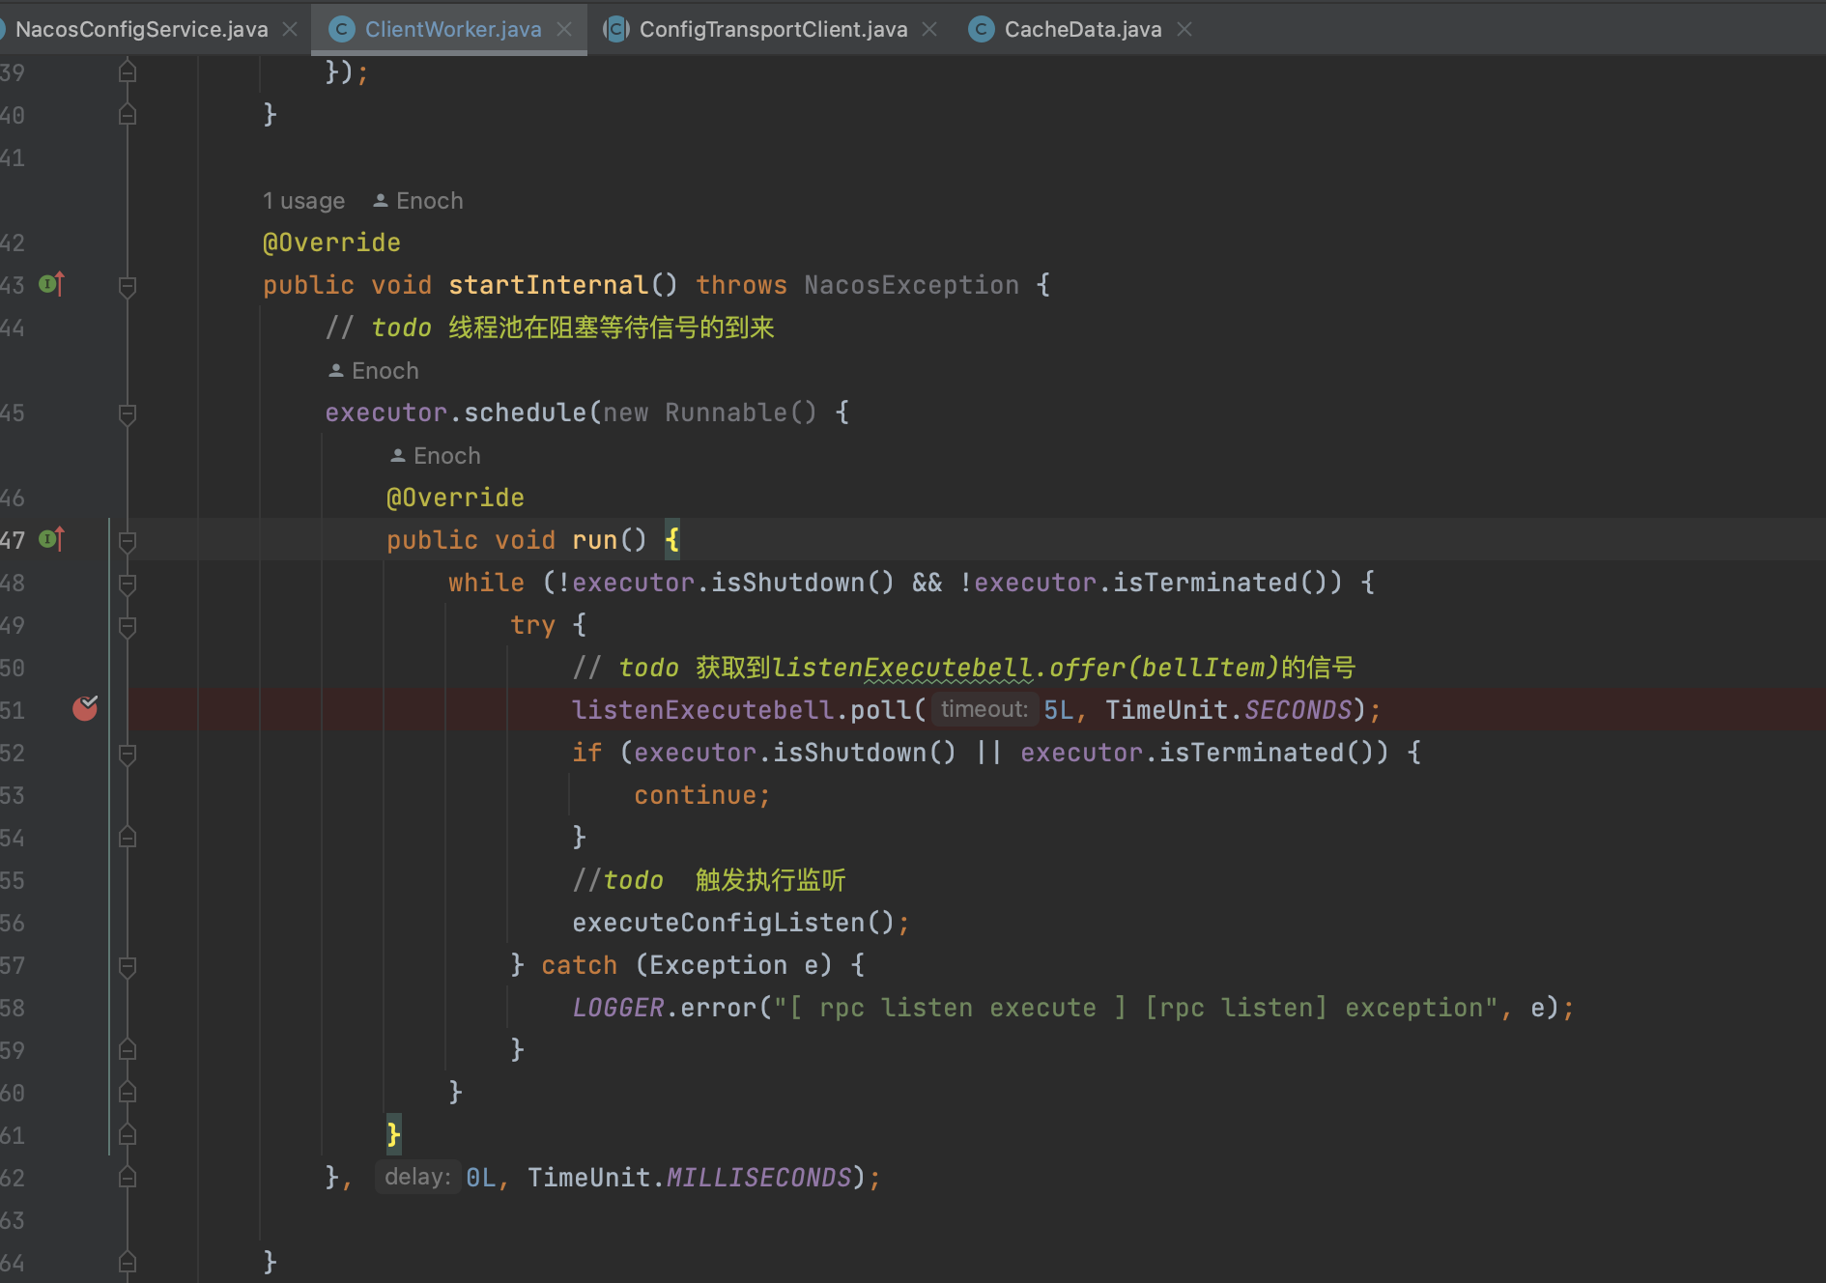Click the fold end marker at line 40
Screen dimensions: 1826x1283
[127, 114]
